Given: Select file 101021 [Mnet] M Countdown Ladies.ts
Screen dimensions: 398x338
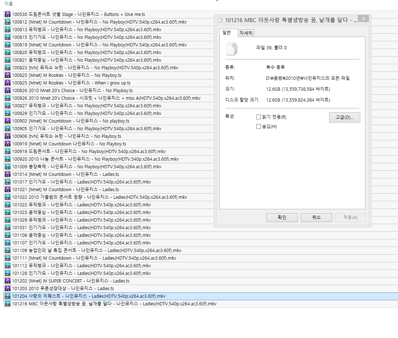Looking at the screenshot, I should (x=66, y=190).
